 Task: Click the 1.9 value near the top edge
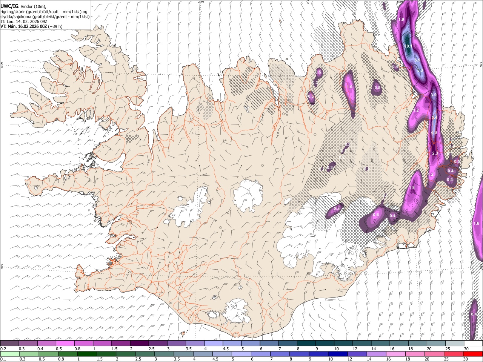(401, 19)
